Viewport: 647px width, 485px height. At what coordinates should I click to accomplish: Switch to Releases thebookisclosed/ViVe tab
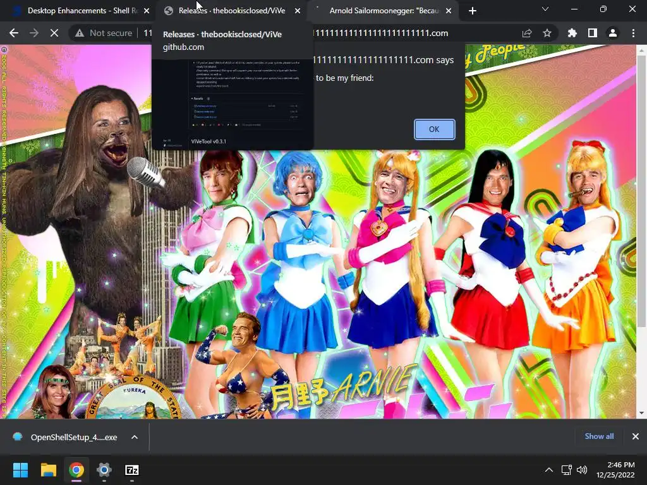231,11
